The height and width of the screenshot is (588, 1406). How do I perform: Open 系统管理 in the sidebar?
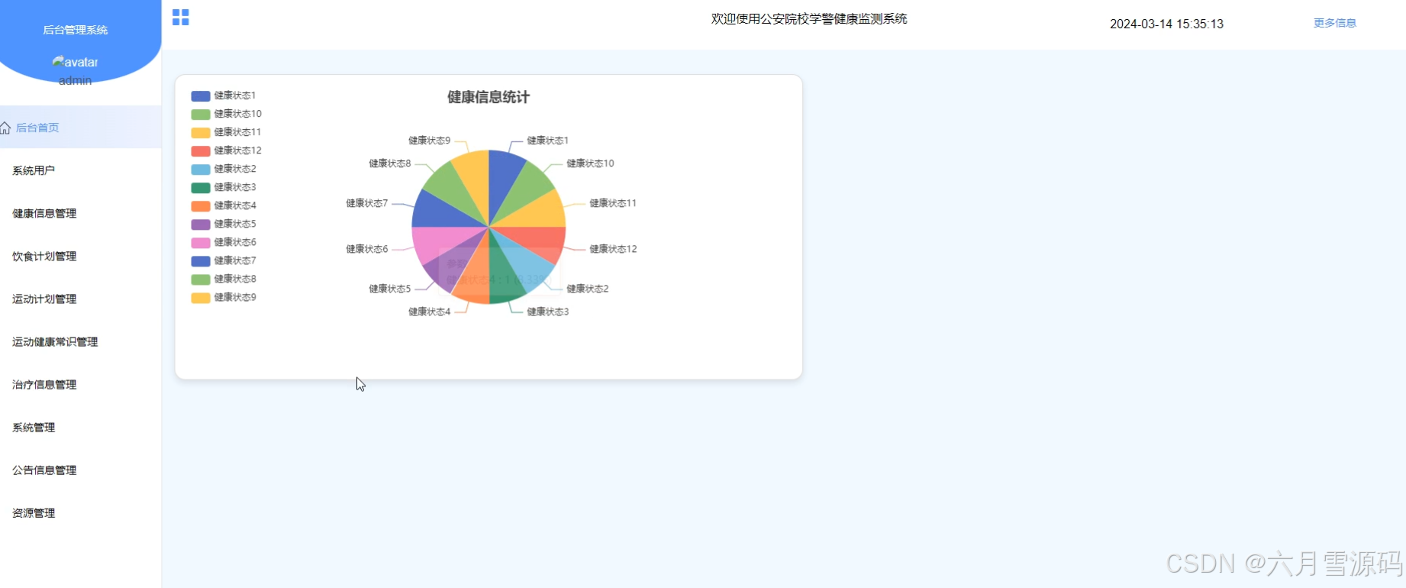coord(80,427)
